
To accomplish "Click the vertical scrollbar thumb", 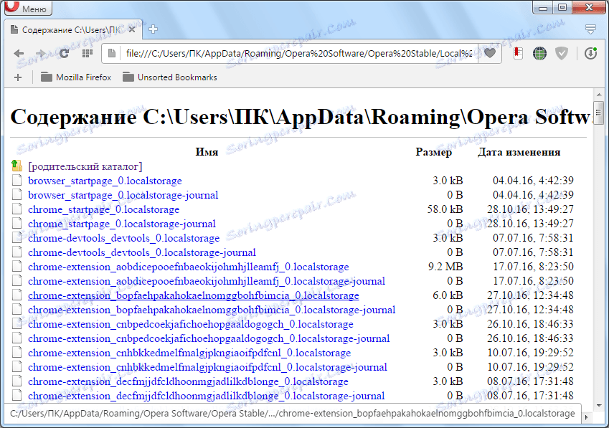I will [599, 112].
